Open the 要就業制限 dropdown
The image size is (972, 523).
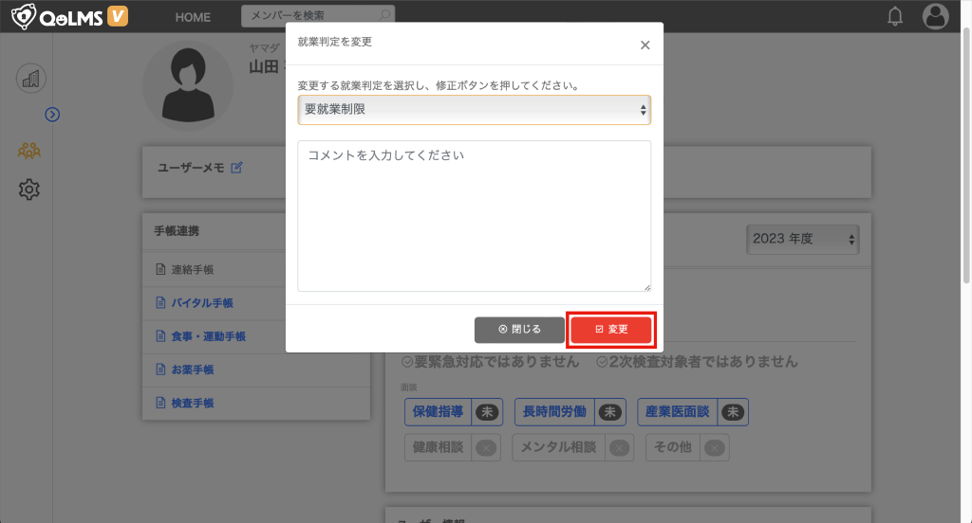[474, 110]
